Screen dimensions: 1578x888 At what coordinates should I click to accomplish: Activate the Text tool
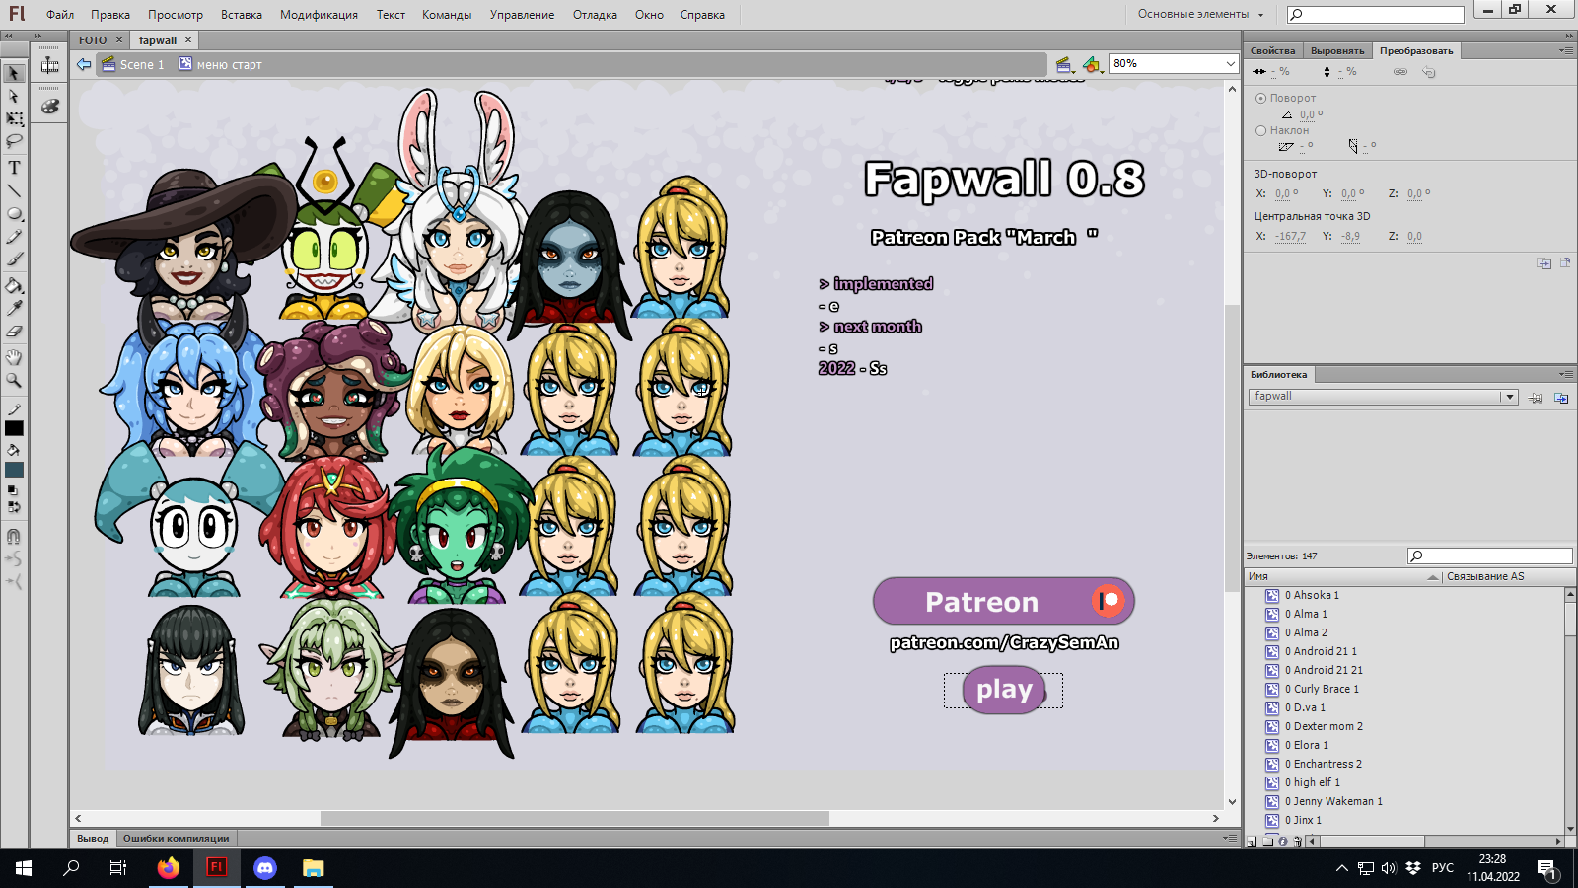point(14,168)
